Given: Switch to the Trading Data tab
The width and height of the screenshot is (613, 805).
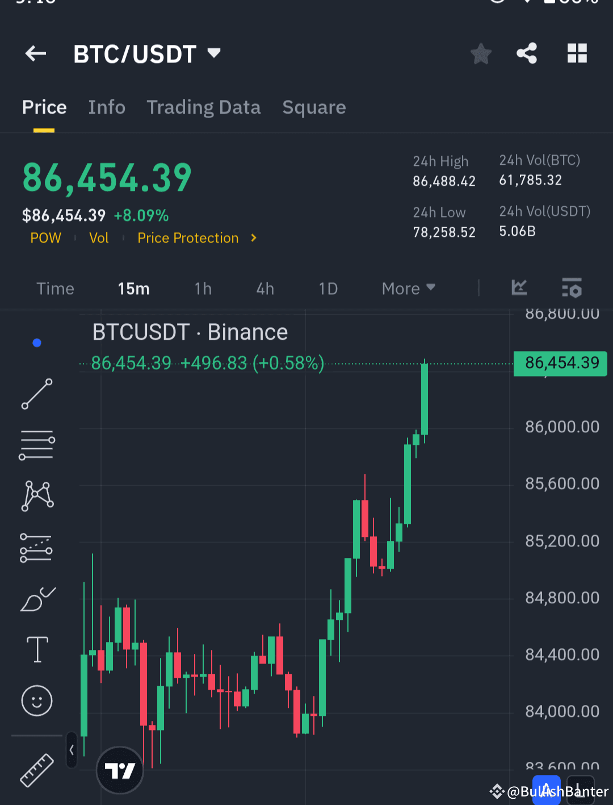Looking at the screenshot, I should point(204,107).
